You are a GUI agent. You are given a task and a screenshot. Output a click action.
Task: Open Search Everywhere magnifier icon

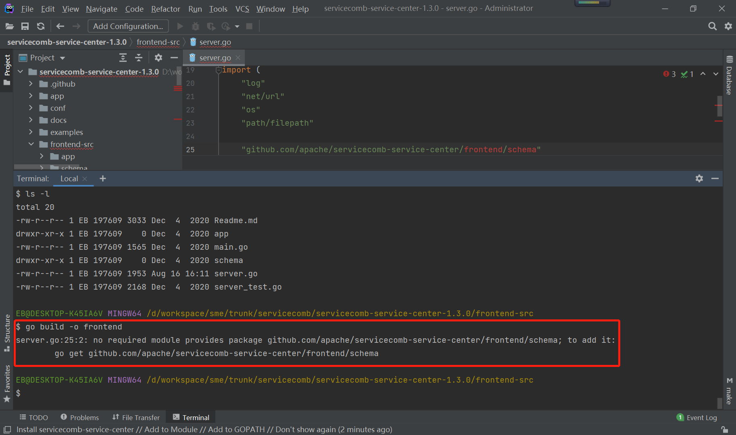tap(713, 26)
